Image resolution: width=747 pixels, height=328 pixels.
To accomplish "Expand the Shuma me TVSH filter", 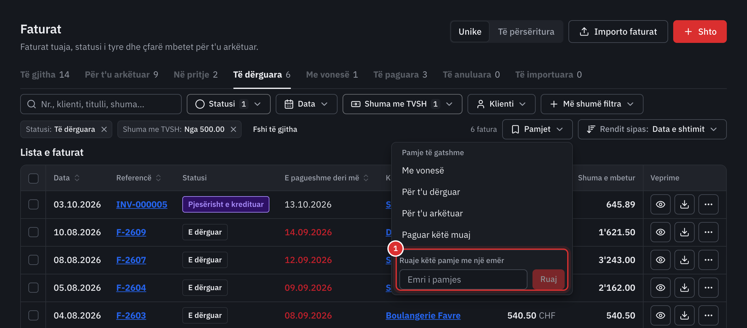I will point(402,104).
